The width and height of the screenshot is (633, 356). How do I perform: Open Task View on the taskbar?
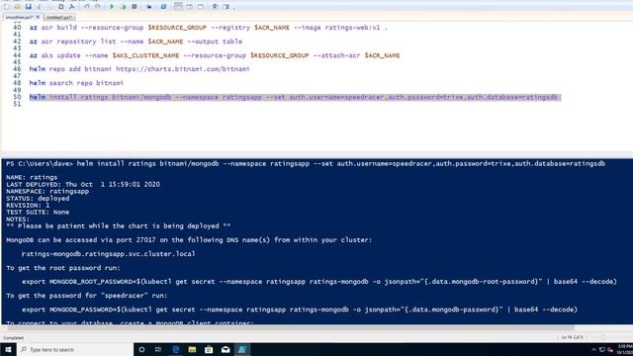[158, 349]
